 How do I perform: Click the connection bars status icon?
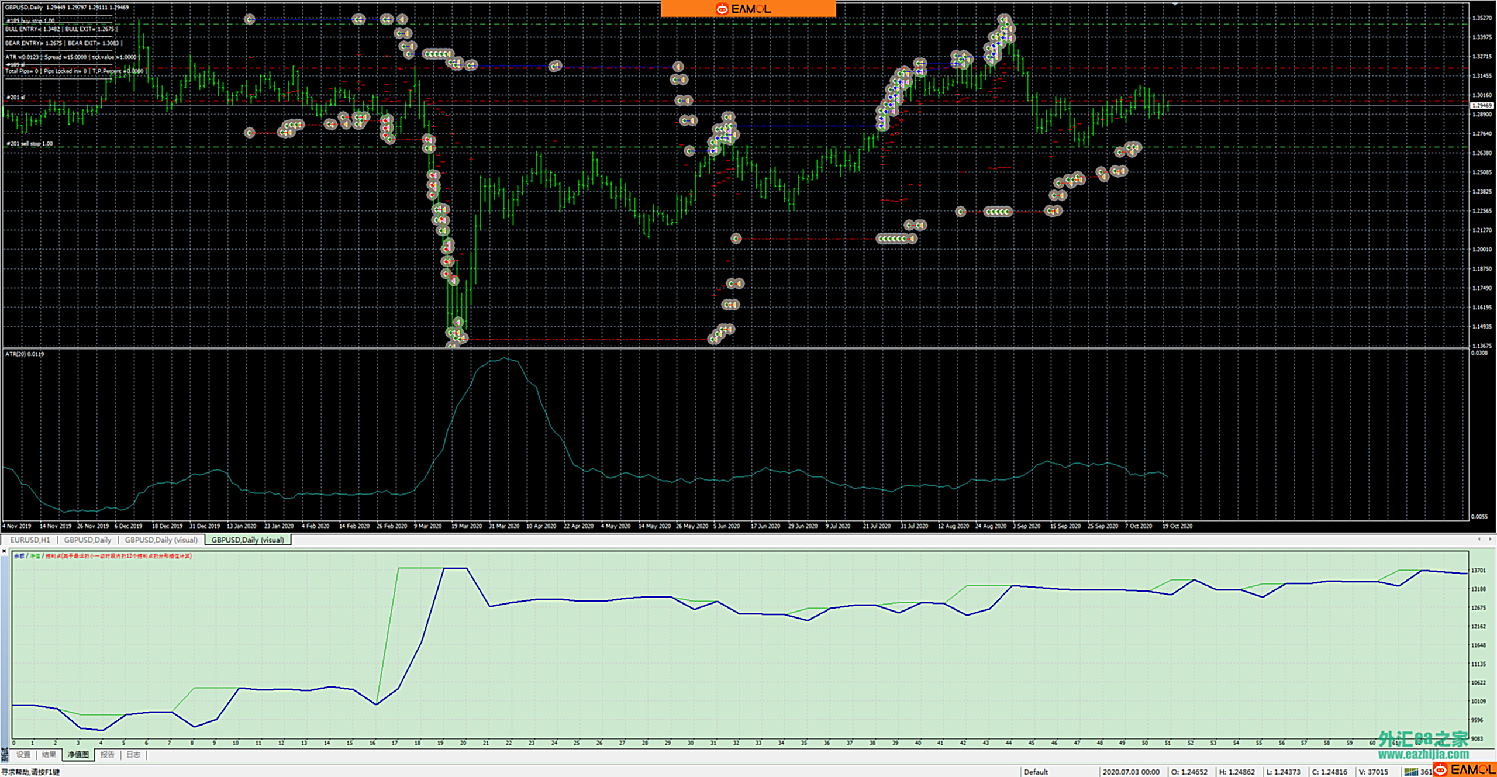1411,772
